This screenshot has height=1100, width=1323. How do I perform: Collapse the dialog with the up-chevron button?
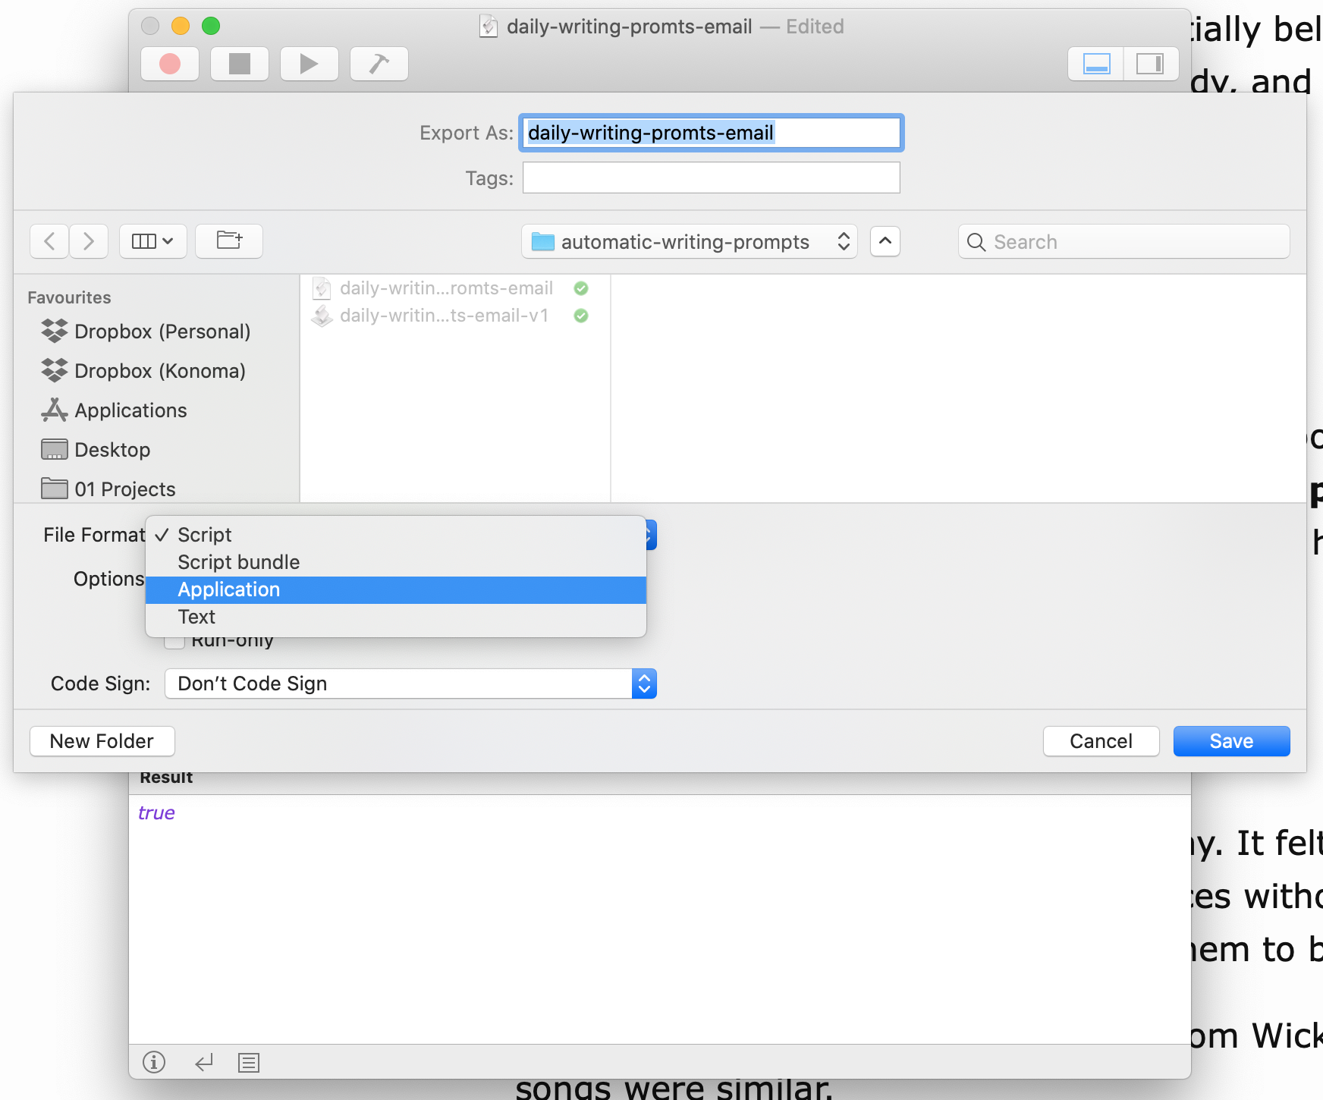click(885, 241)
